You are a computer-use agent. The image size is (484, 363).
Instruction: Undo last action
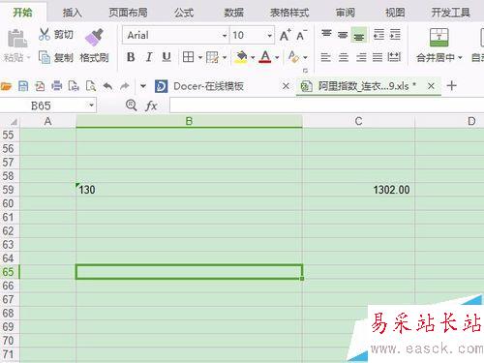pos(107,86)
